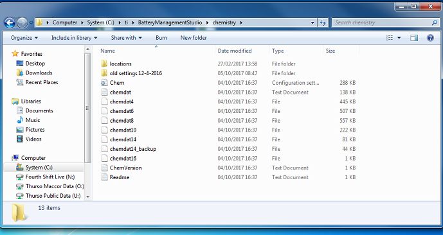Select the ti breadcrumb segment
443x235 pixels.
126,22
